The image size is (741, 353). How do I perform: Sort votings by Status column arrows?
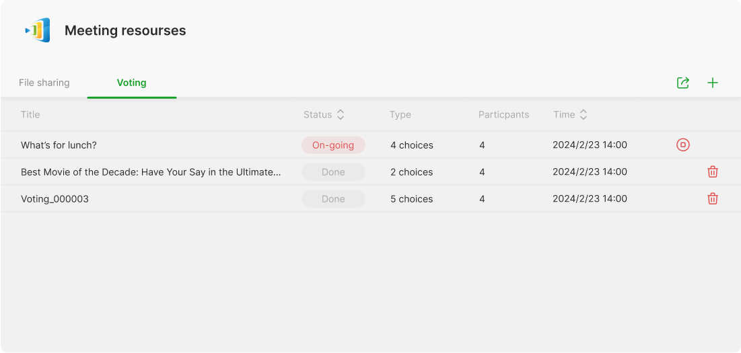coord(341,115)
